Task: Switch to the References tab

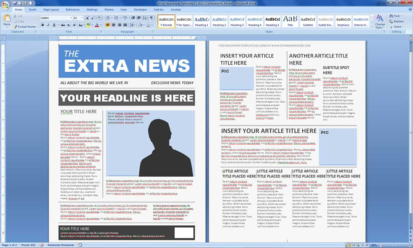Action: (x=73, y=9)
